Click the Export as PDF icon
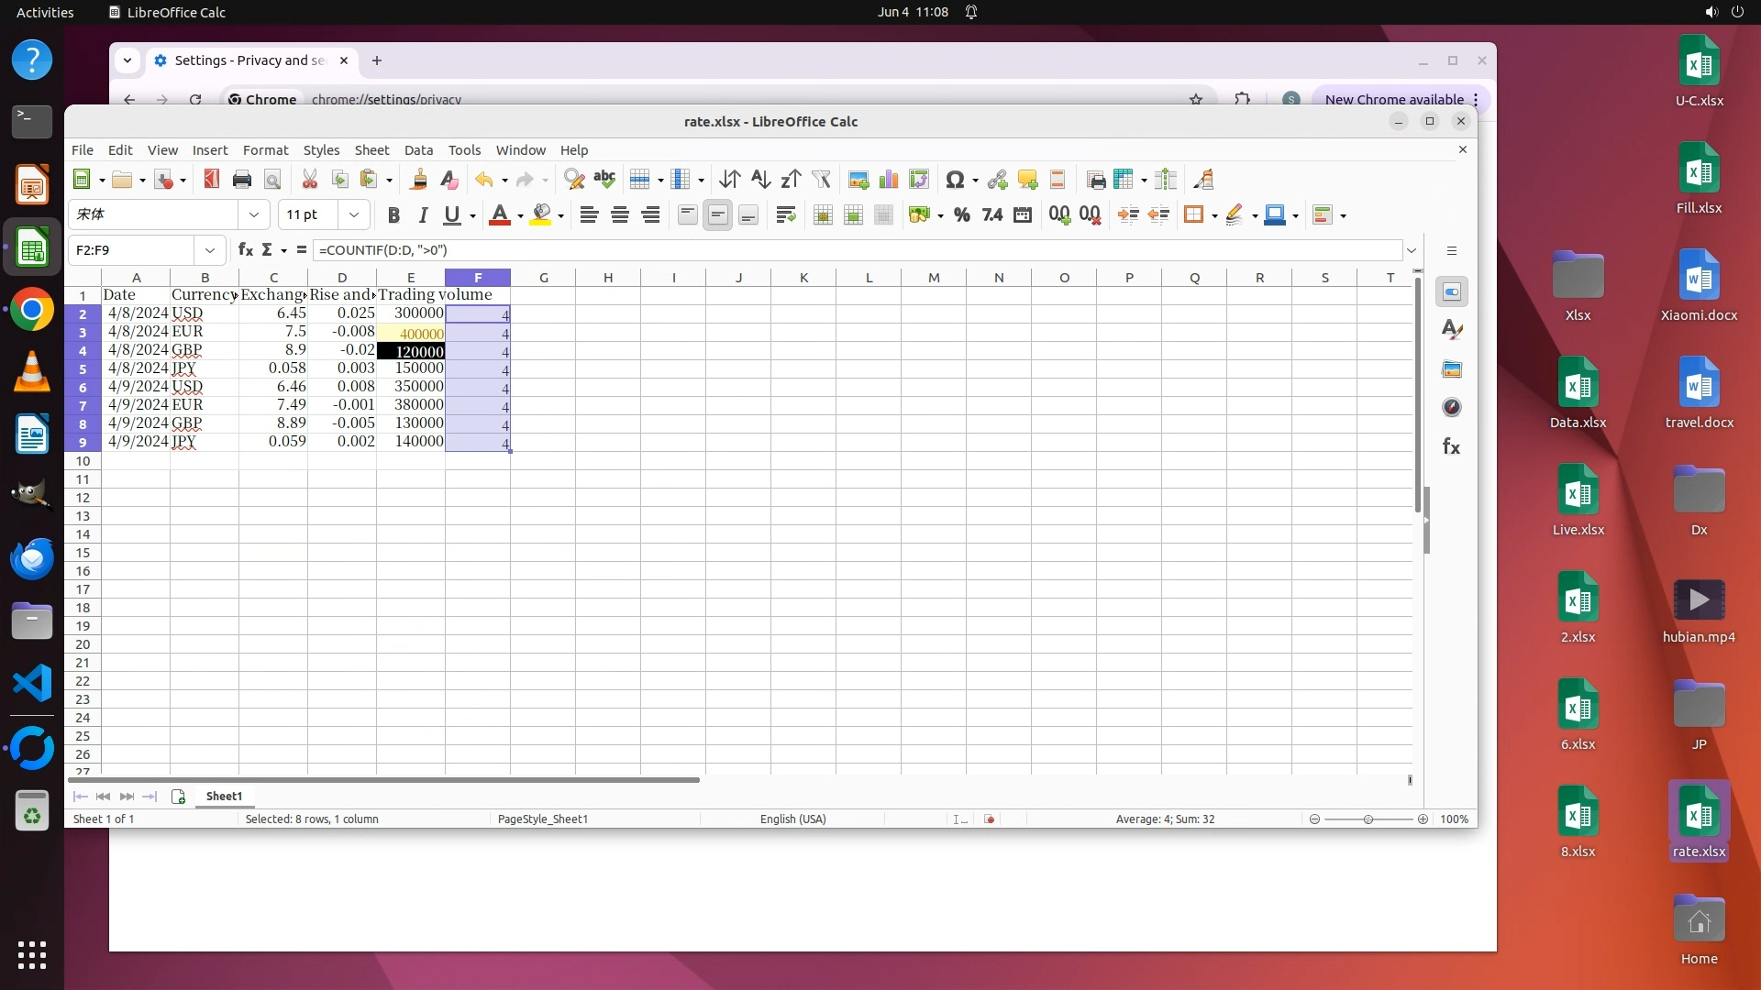Screen dimensions: 1761x990 [x=212, y=180]
